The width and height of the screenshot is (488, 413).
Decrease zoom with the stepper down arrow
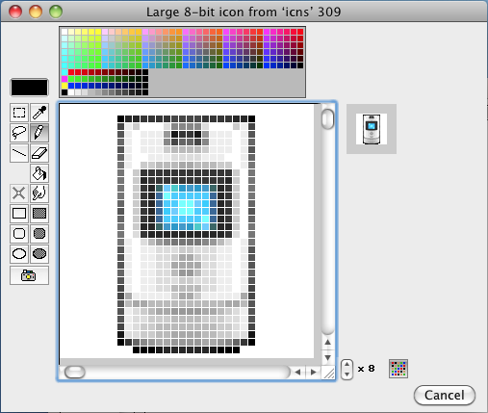tap(347, 374)
